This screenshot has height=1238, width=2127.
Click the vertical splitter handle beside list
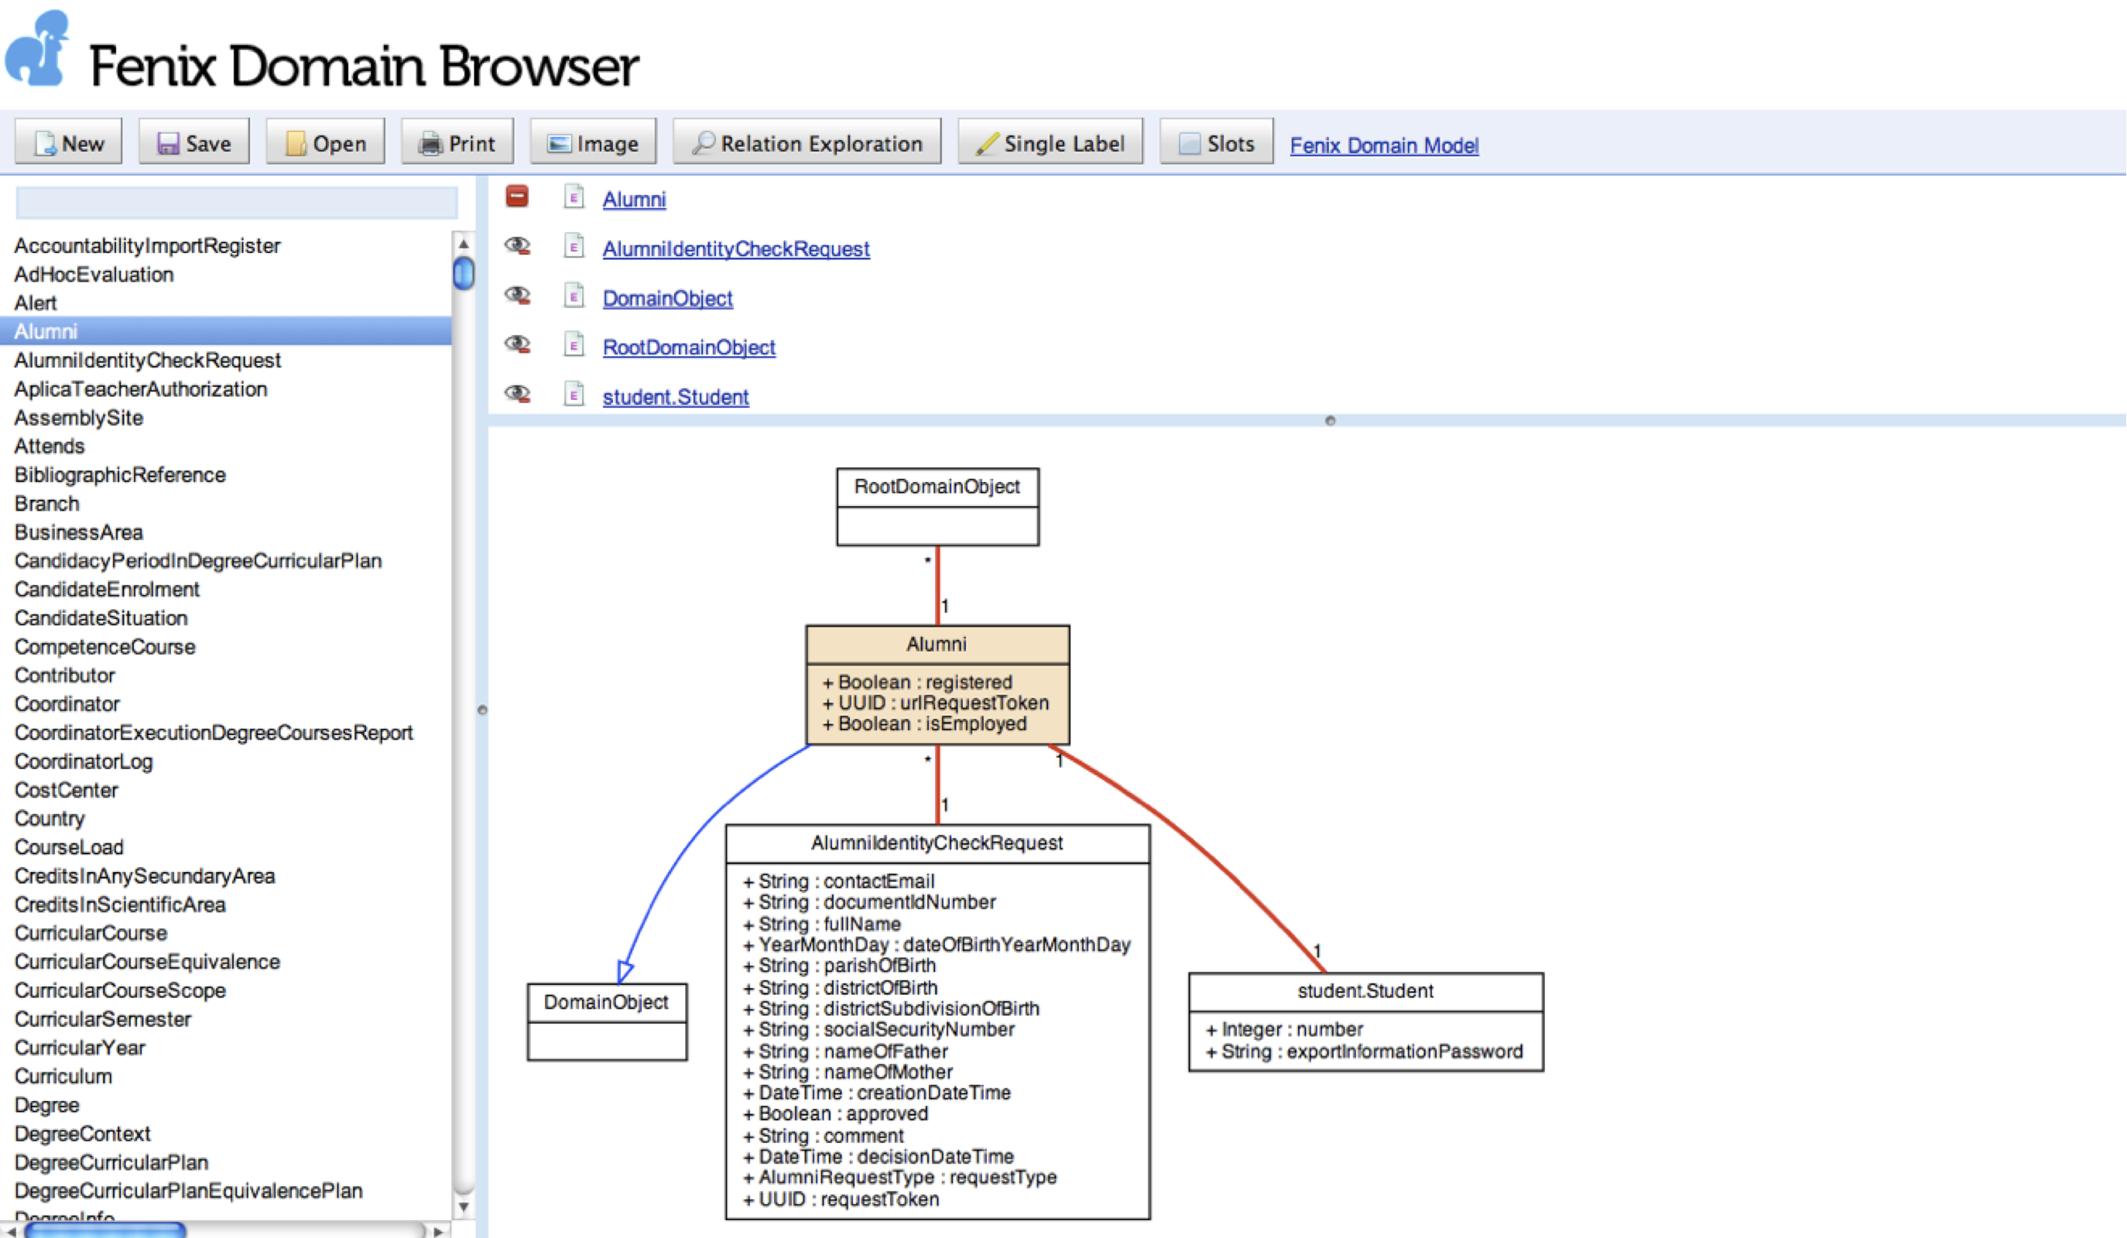pos(482,710)
